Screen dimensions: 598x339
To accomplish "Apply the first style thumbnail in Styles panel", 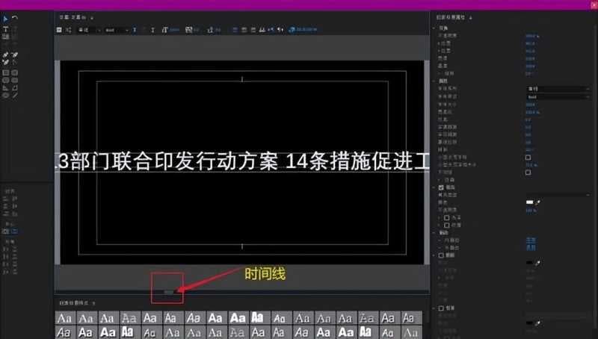I will pos(65,317).
